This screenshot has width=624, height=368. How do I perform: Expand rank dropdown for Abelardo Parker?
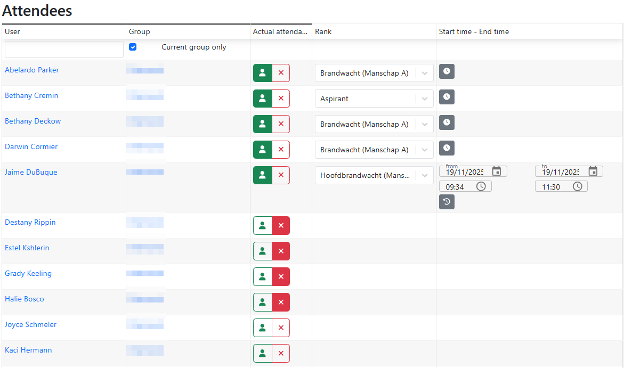click(x=425, y=73)
